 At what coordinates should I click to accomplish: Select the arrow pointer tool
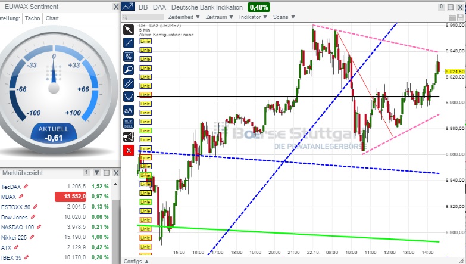tap(129, 30)
